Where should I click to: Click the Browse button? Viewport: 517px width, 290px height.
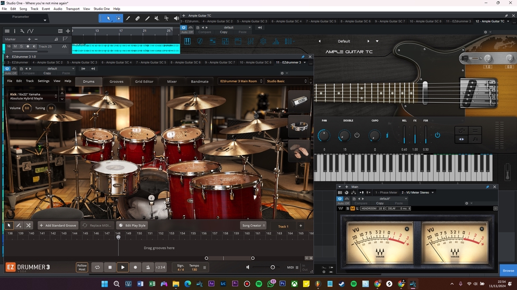click(508, 271)
